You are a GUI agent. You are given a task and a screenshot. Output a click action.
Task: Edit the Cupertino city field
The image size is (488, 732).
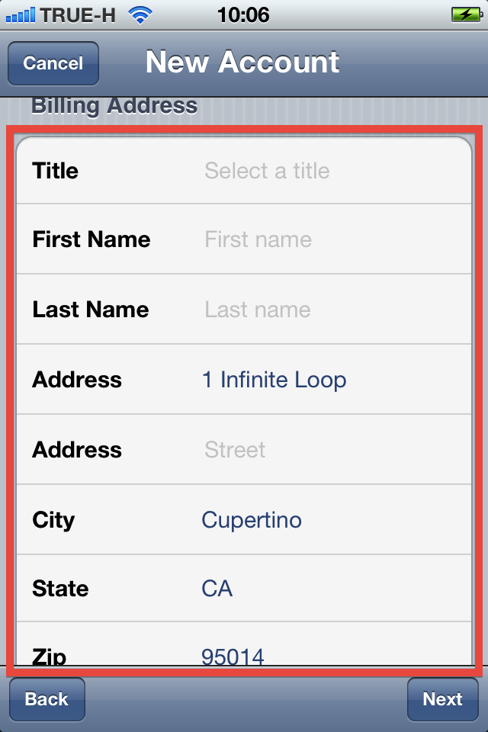coord(252,520)
